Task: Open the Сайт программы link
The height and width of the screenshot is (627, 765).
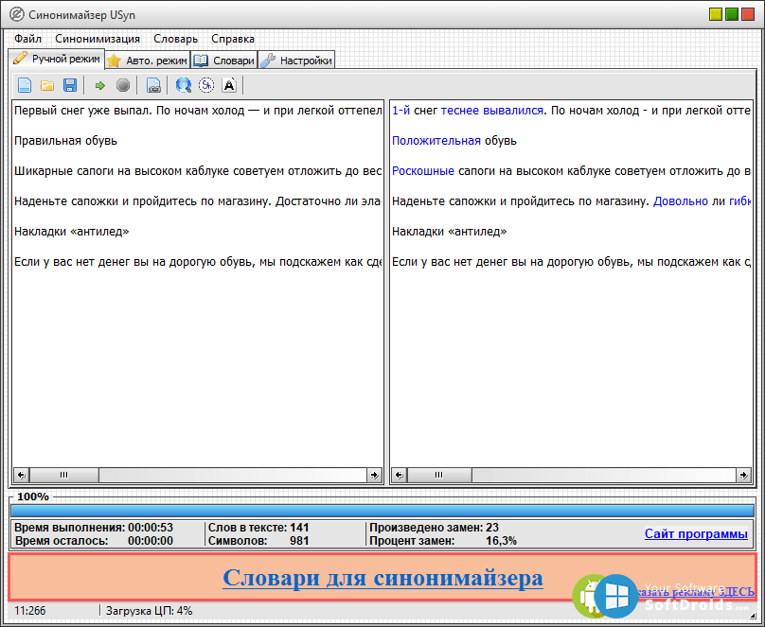Action: [x=696, y=534]
